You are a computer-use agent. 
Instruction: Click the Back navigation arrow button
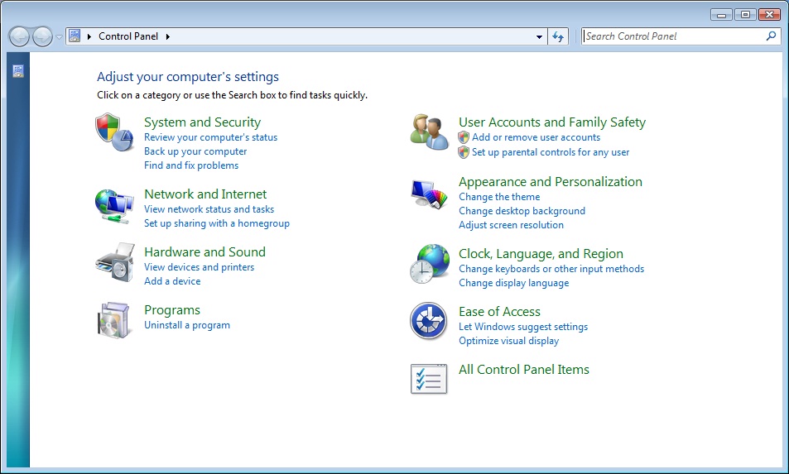coord(19,36)
